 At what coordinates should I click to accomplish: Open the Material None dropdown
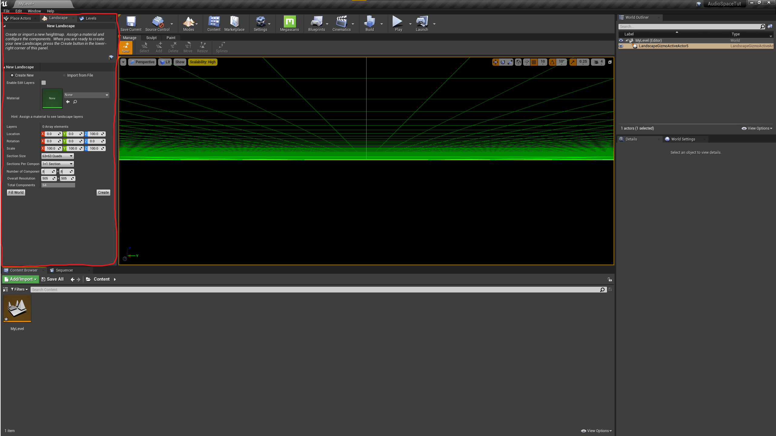click(x=86, y=95)
